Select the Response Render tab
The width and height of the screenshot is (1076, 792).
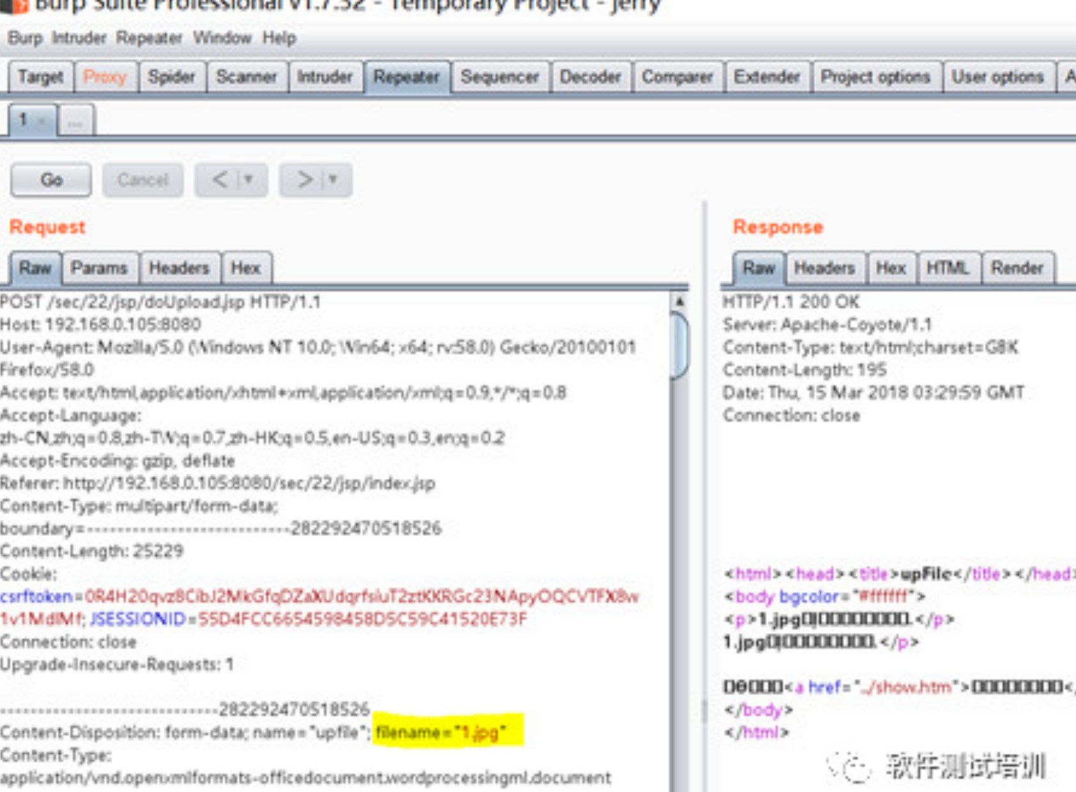pos(1017,268)
